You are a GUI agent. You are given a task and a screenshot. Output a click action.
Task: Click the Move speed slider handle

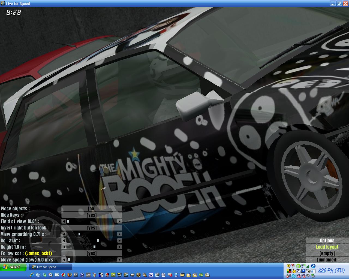click(x=69, y=260)
